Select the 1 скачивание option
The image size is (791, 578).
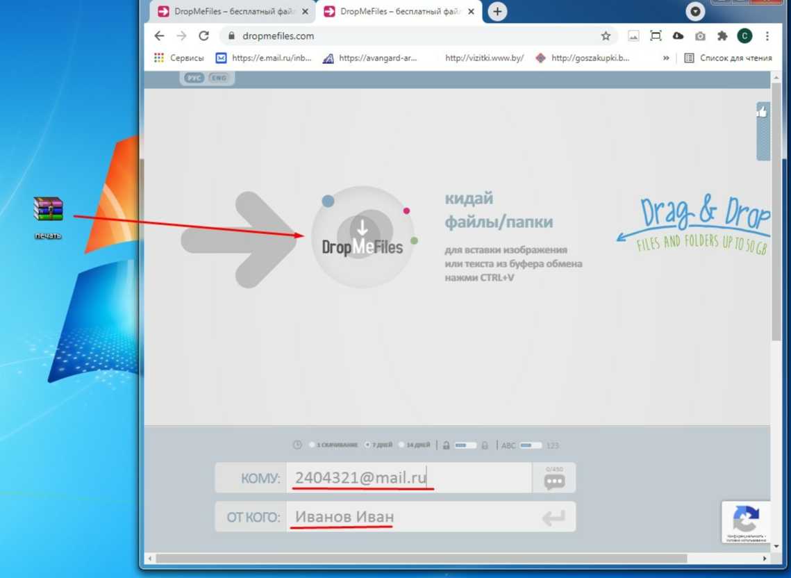coord(333,445)
